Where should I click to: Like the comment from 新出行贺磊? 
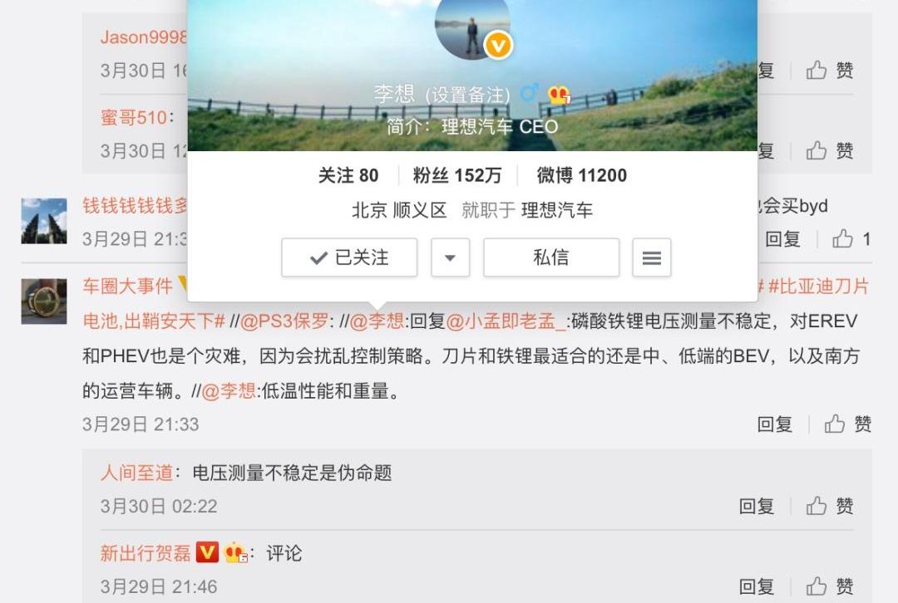click(x=829, y=586)
